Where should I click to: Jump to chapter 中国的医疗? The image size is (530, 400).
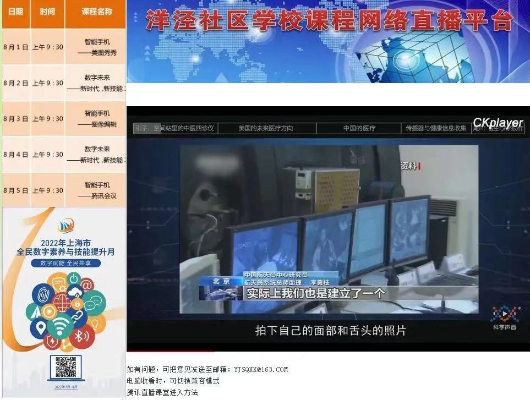359,128
